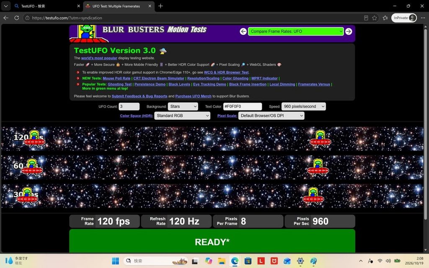Viewport: 429px width, 268px height.
Task: Click the Submit Feedback & Bug Reports link
Action: coord(140,96)
